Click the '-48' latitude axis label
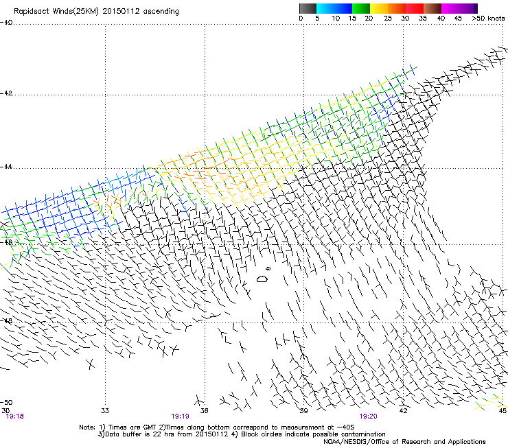This screenshot has width=508, height=446. click(x=6, y=320)
